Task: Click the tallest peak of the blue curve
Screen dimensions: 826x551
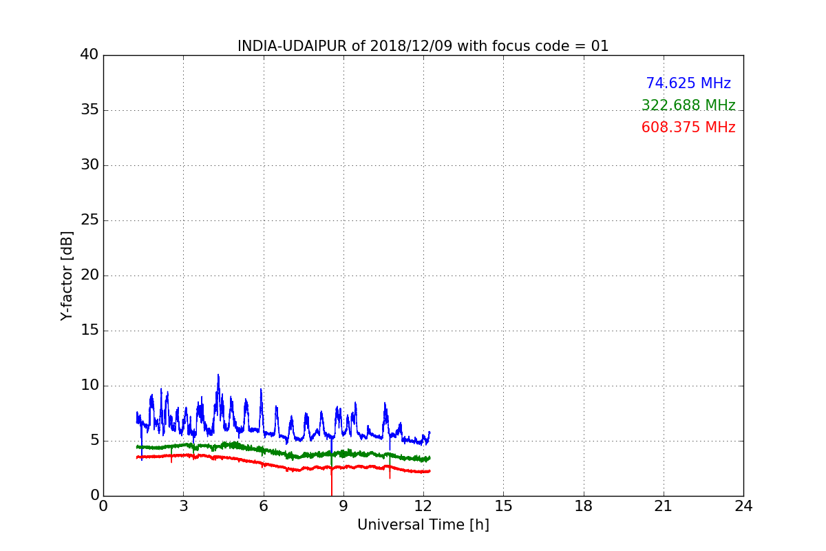Action: click(x=218, y=375)
